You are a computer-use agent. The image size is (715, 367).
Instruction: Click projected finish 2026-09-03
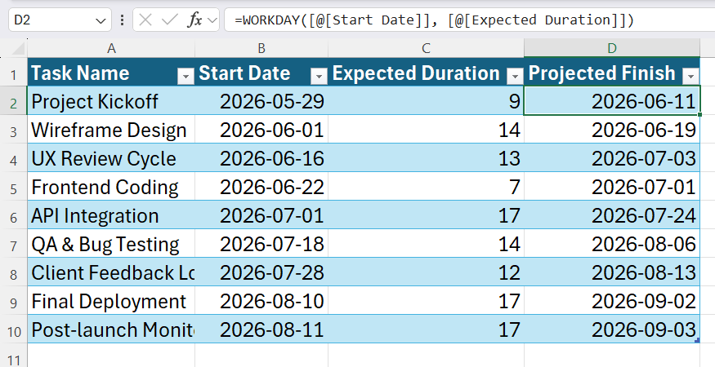click(612, 329)
